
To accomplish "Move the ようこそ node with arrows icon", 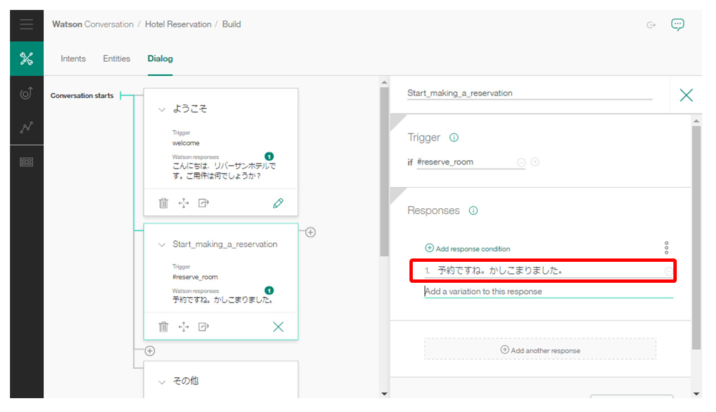I will coord(184,203).
